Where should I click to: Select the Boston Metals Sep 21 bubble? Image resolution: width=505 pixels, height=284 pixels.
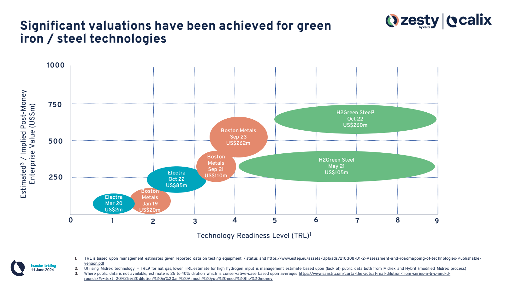coord(216,166)
